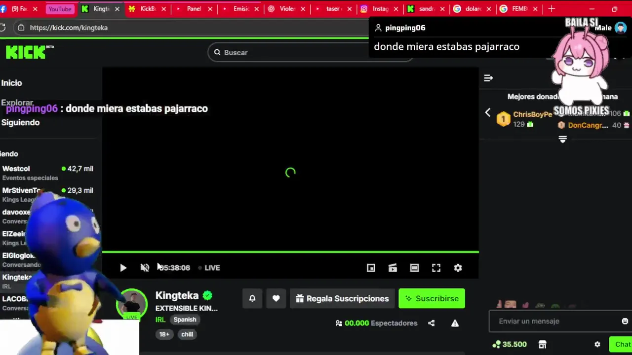
Task: Click the site info icon in address bar
Action: coord(21,28)
